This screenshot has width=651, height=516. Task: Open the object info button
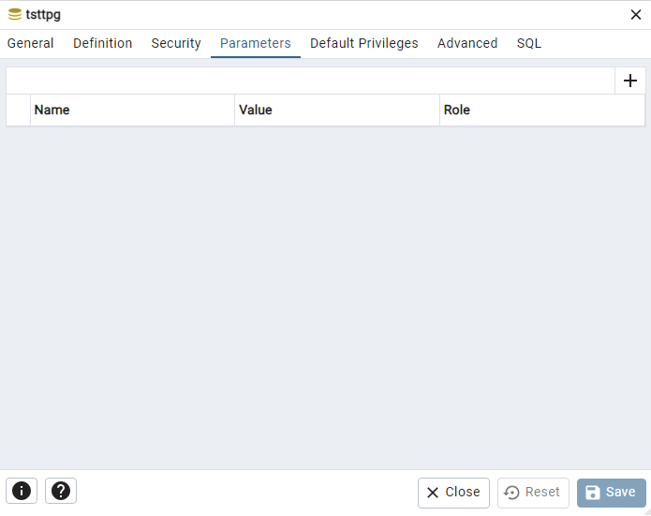(22, 491)
